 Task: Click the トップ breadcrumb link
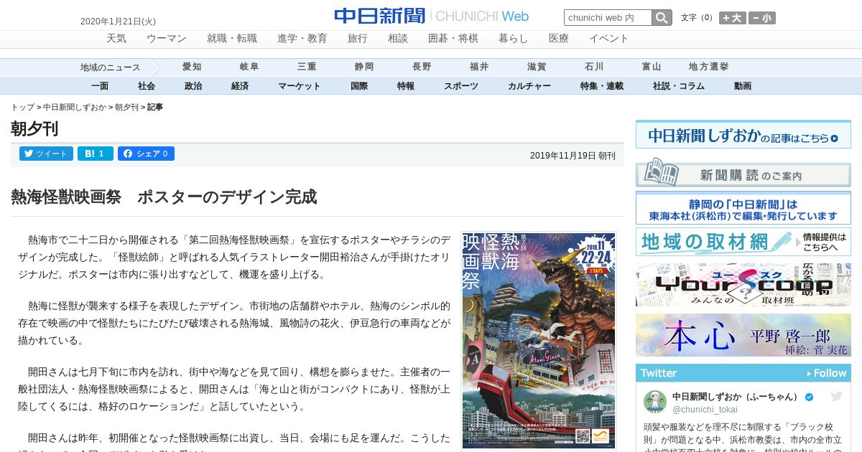tap(22, 107)
